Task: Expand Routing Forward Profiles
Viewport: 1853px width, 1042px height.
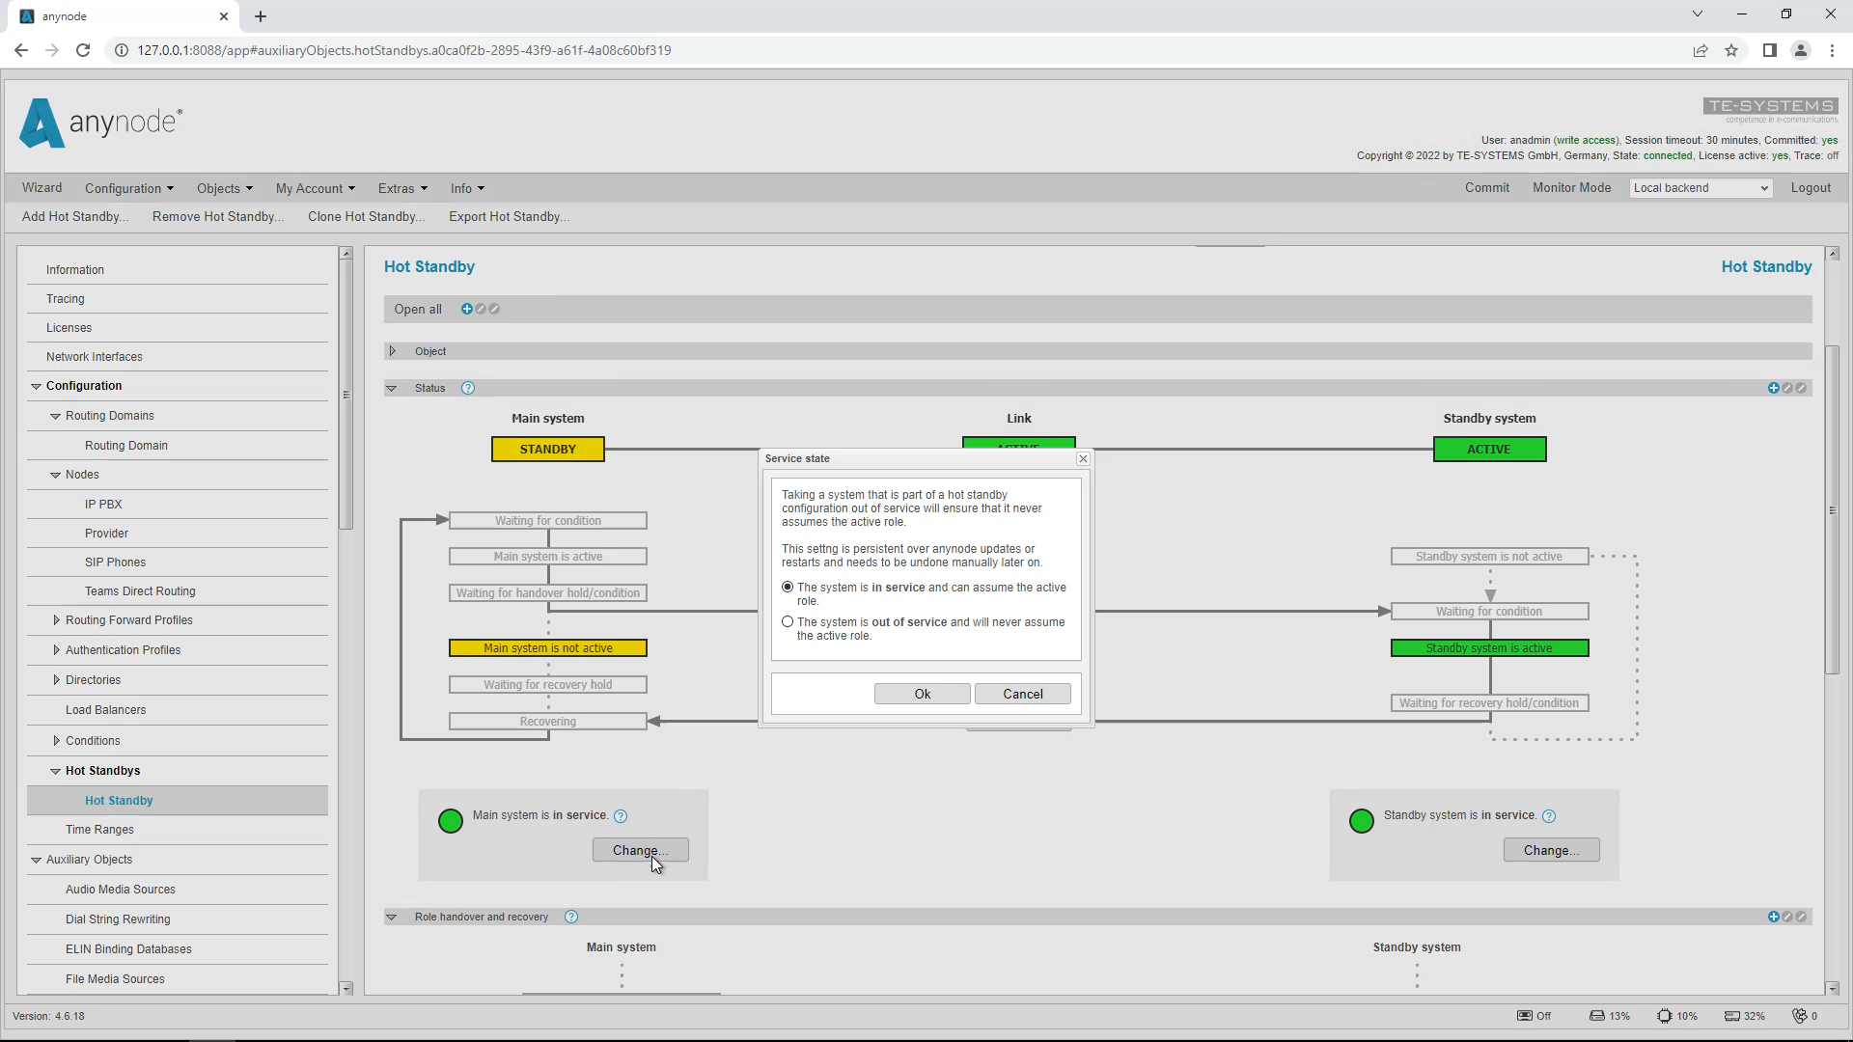Action: tap(56, 620)
